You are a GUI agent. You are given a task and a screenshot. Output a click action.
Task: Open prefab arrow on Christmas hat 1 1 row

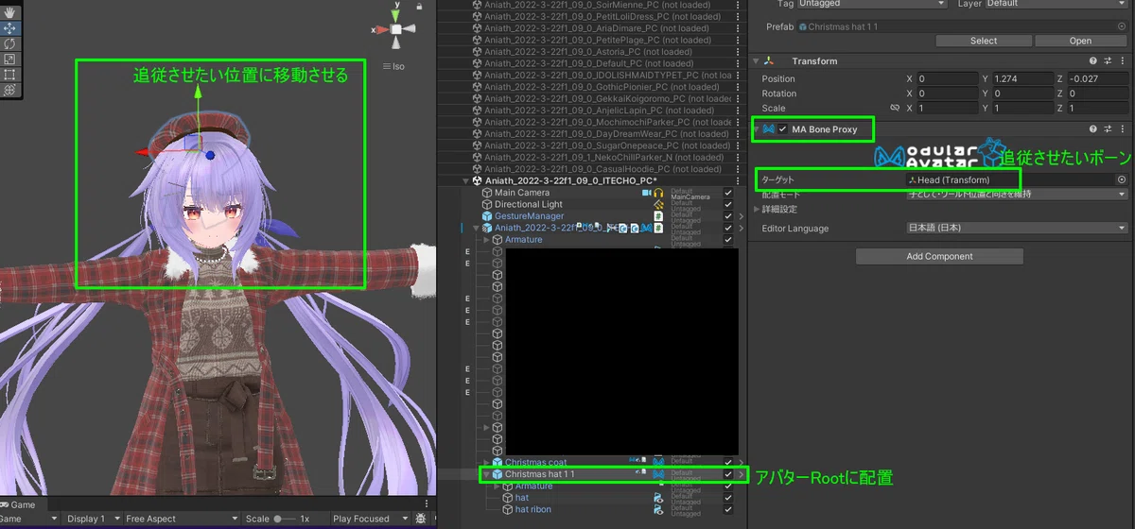(x=742, y=474)
